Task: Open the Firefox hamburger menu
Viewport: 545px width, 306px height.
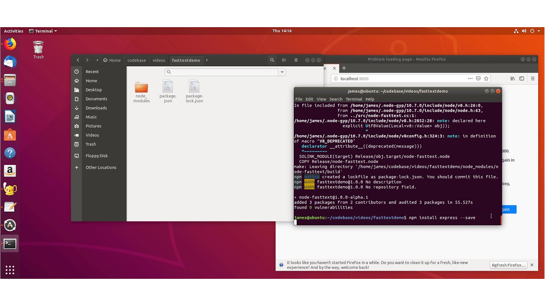Action: (533, 79)
